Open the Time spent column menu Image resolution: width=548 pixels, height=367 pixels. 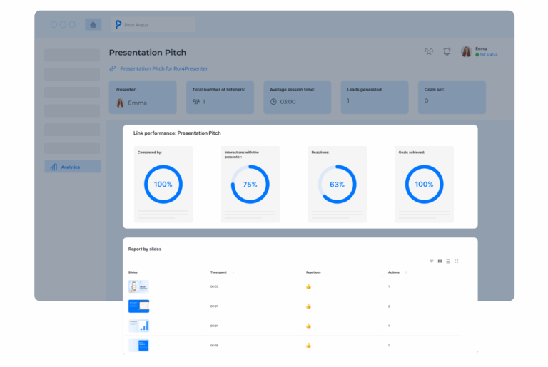[233, 272]
